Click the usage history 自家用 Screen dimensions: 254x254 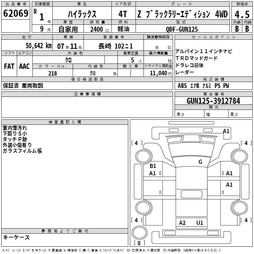pos(68,29)
